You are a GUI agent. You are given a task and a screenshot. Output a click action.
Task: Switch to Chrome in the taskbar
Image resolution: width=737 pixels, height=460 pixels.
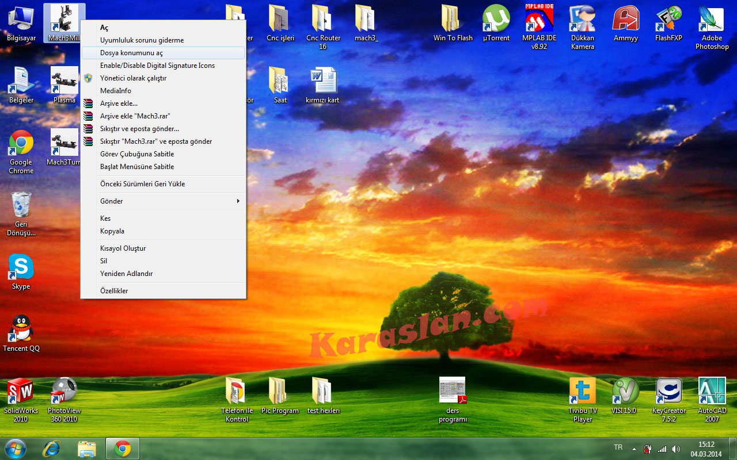(x=122, y=448)
